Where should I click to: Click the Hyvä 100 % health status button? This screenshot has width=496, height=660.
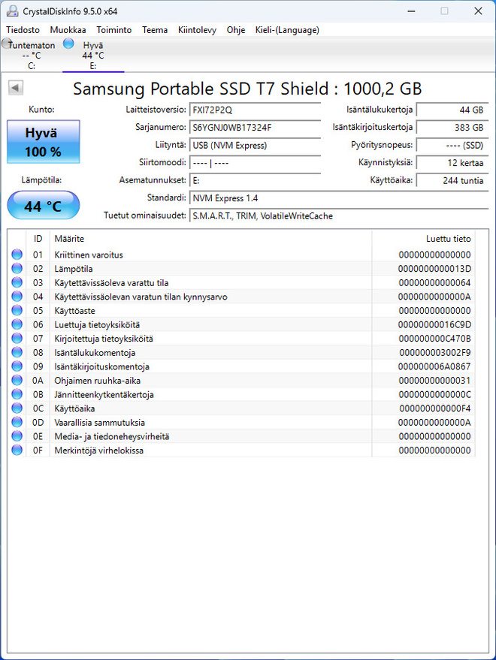[44, 142]
